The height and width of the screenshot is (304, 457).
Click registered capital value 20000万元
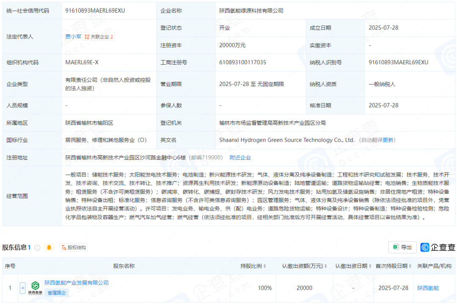232,45
